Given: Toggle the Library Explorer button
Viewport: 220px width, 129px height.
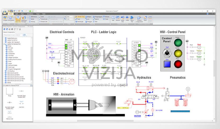Looking at the screenshot, I should coord(18,19).
